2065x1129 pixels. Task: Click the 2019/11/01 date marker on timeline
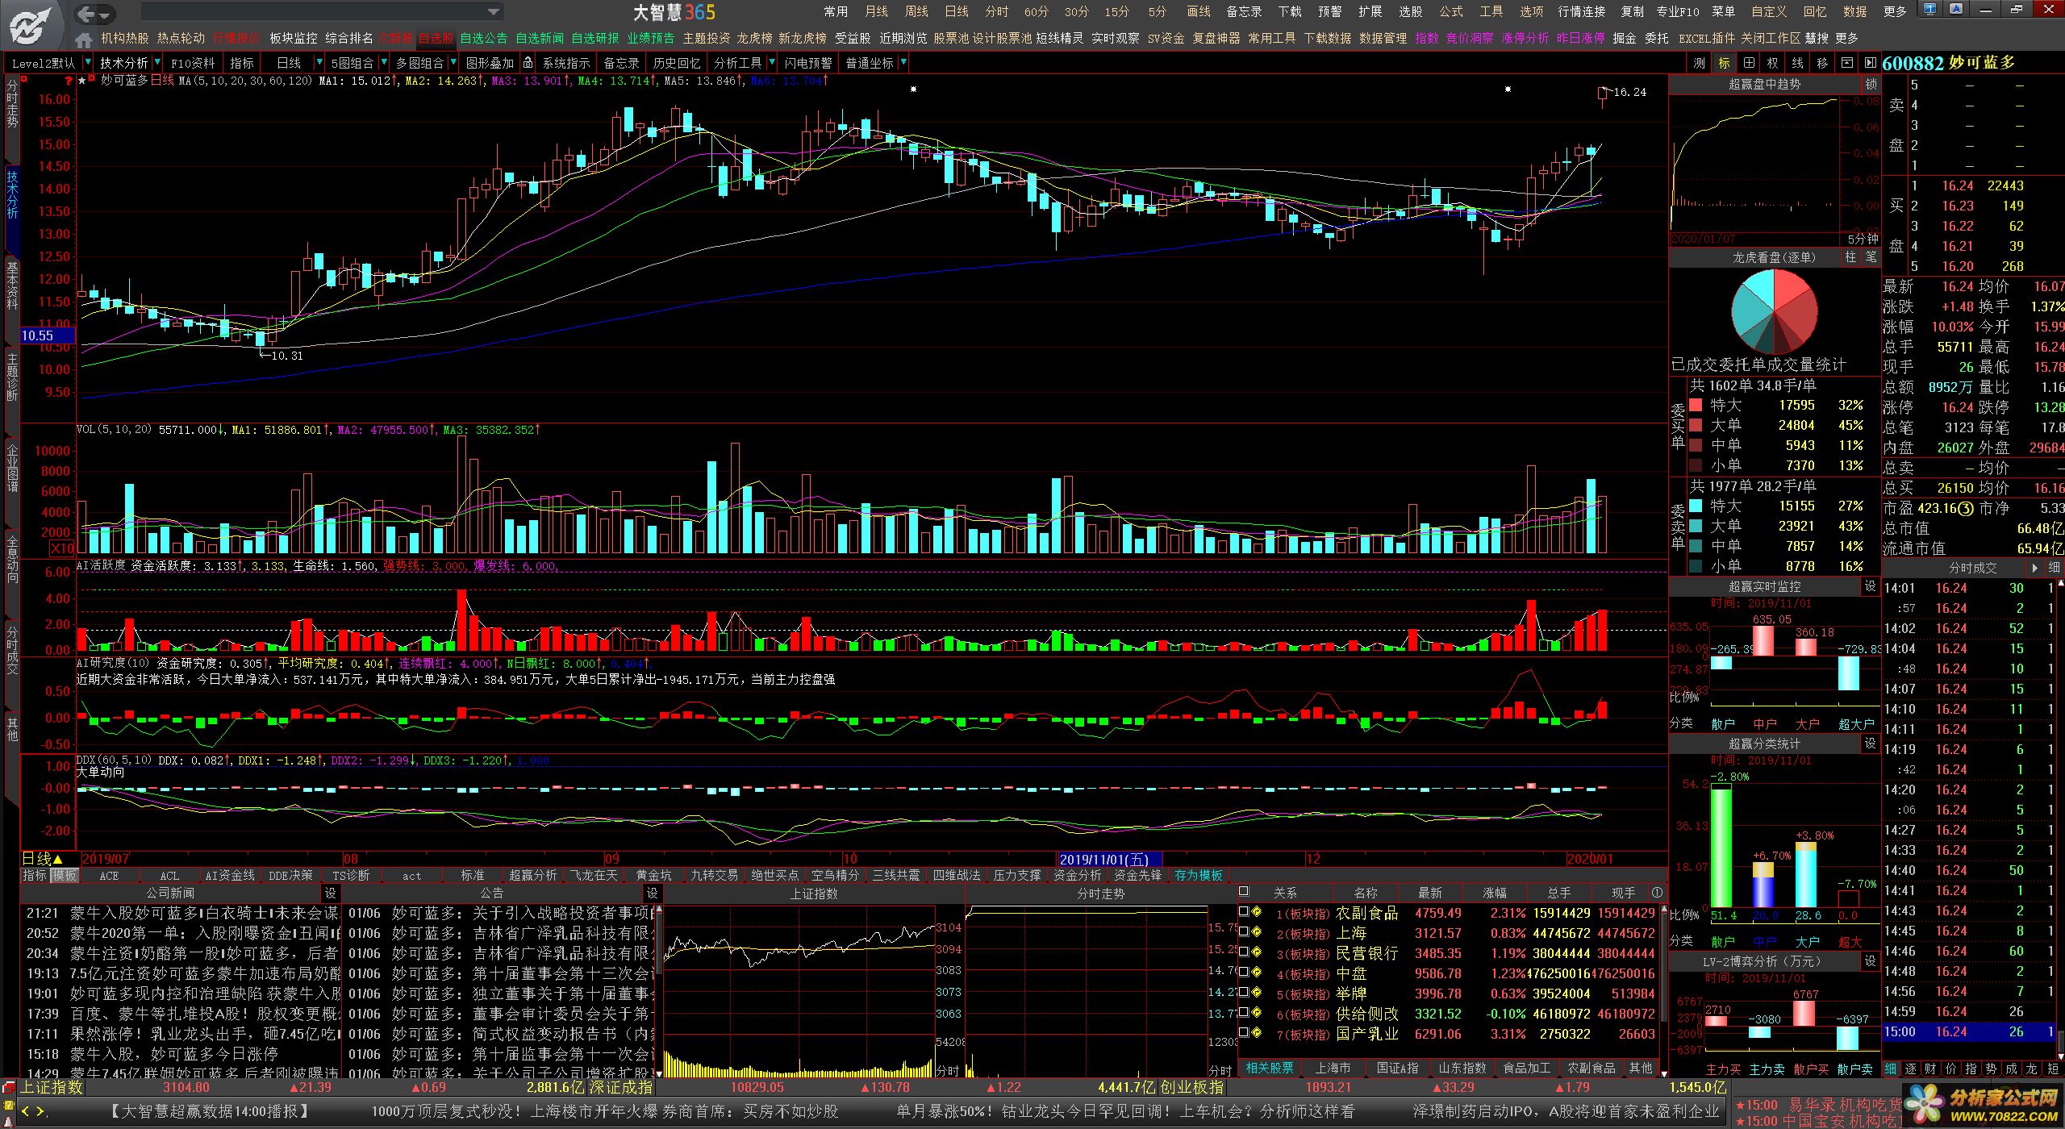[x=1109, y=859]
